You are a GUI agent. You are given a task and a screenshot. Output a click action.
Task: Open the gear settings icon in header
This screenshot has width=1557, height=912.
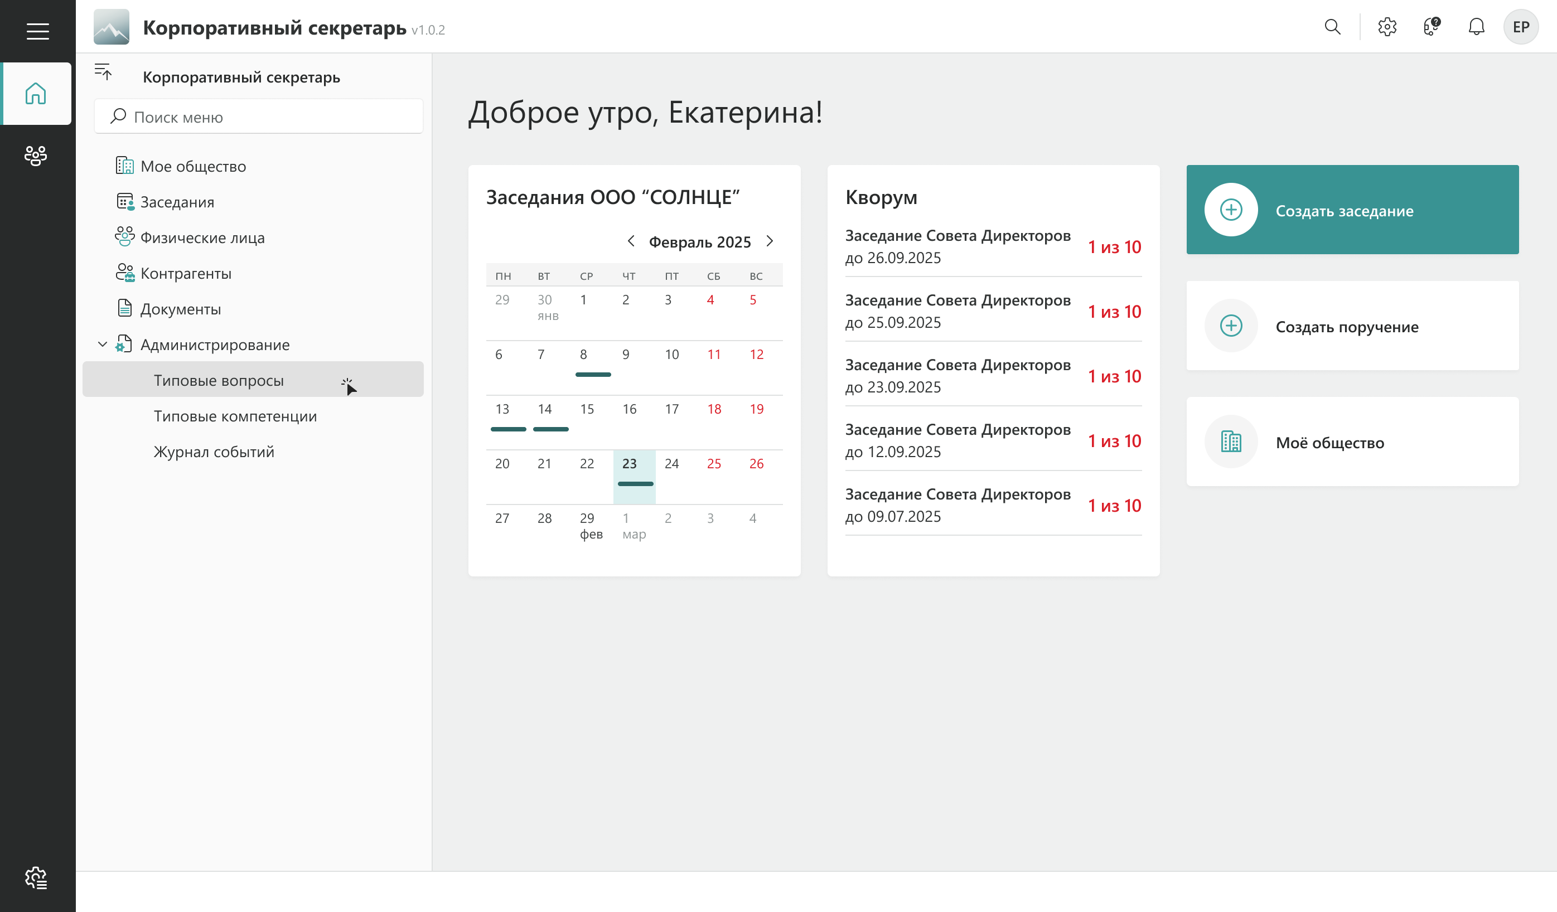[1387, 27]
